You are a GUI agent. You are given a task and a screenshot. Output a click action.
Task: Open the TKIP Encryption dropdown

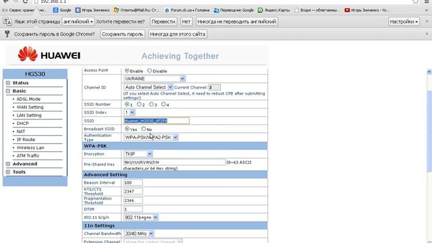pos(138,154)
